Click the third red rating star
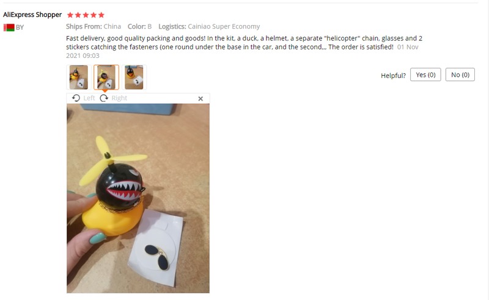The image size is (489, 300). [x=86, y=15]
